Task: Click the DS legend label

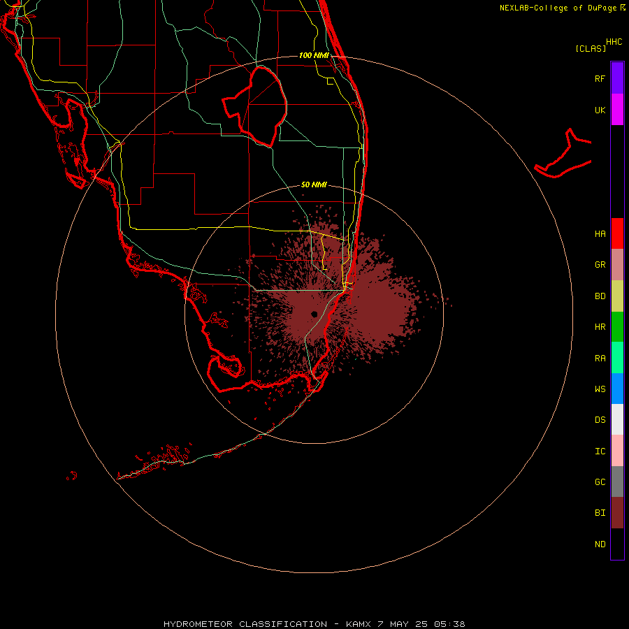Action: pos(600,420)
